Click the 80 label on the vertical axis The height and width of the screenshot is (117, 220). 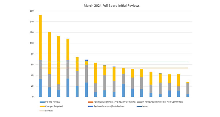(32, 54)
